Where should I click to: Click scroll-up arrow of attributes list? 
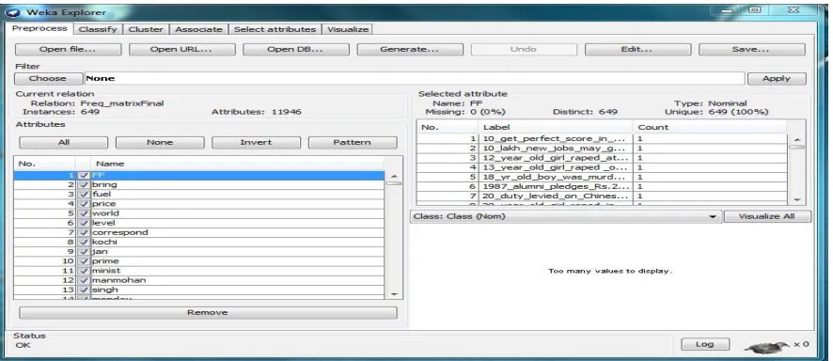[x=394, y=176]
